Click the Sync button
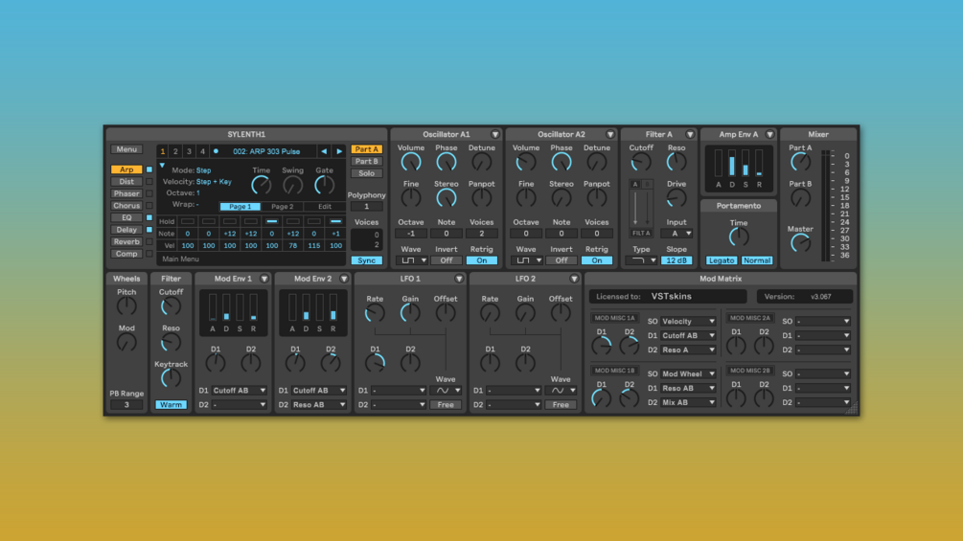 tap(367, 260)
